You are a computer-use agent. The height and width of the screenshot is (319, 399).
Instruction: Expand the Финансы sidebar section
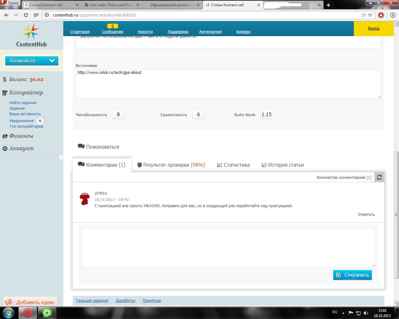point(21,136)
